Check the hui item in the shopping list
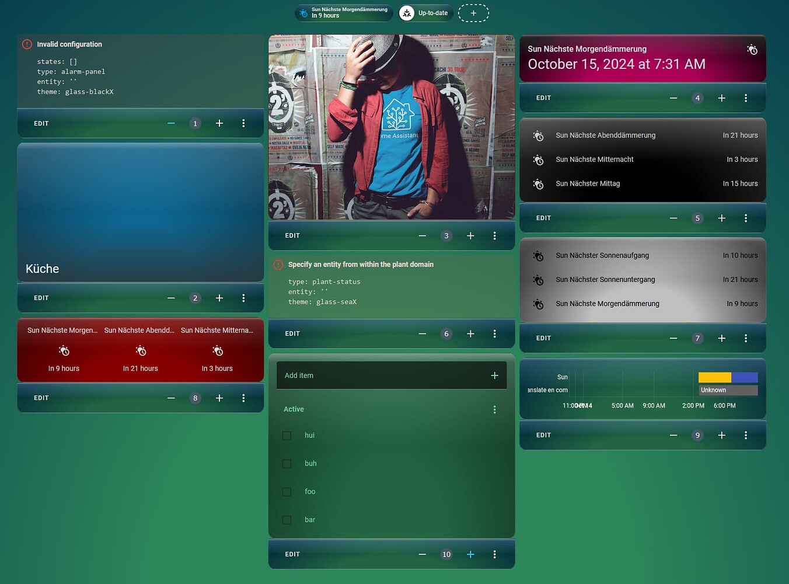Screen dimensions: 789x584 287,435
